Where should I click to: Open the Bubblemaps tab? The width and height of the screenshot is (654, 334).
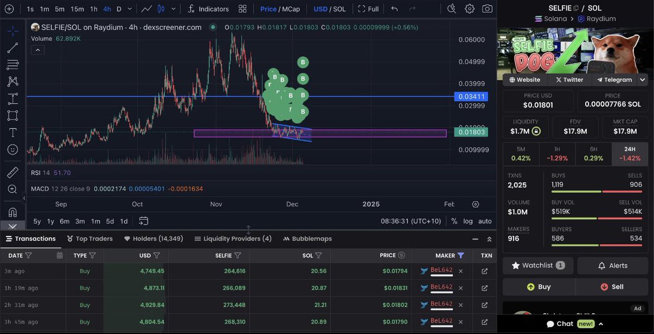(307, 239)
